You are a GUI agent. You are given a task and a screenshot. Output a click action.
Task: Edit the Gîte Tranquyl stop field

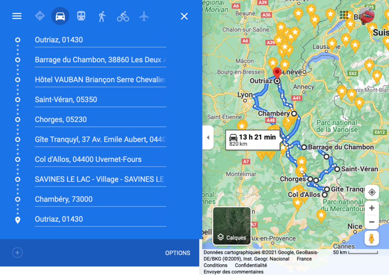[100, 139]
